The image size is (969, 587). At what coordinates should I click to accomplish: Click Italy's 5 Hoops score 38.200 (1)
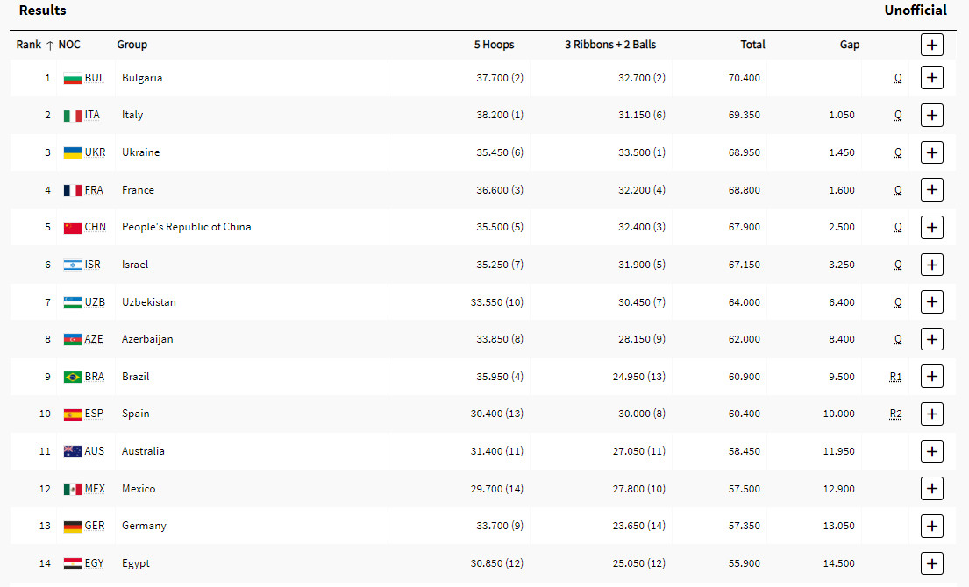pos(499,115)
